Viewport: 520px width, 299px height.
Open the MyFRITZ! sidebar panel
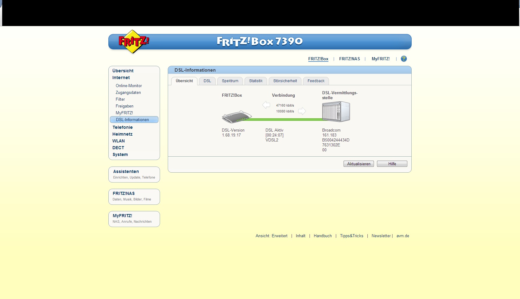134,219
